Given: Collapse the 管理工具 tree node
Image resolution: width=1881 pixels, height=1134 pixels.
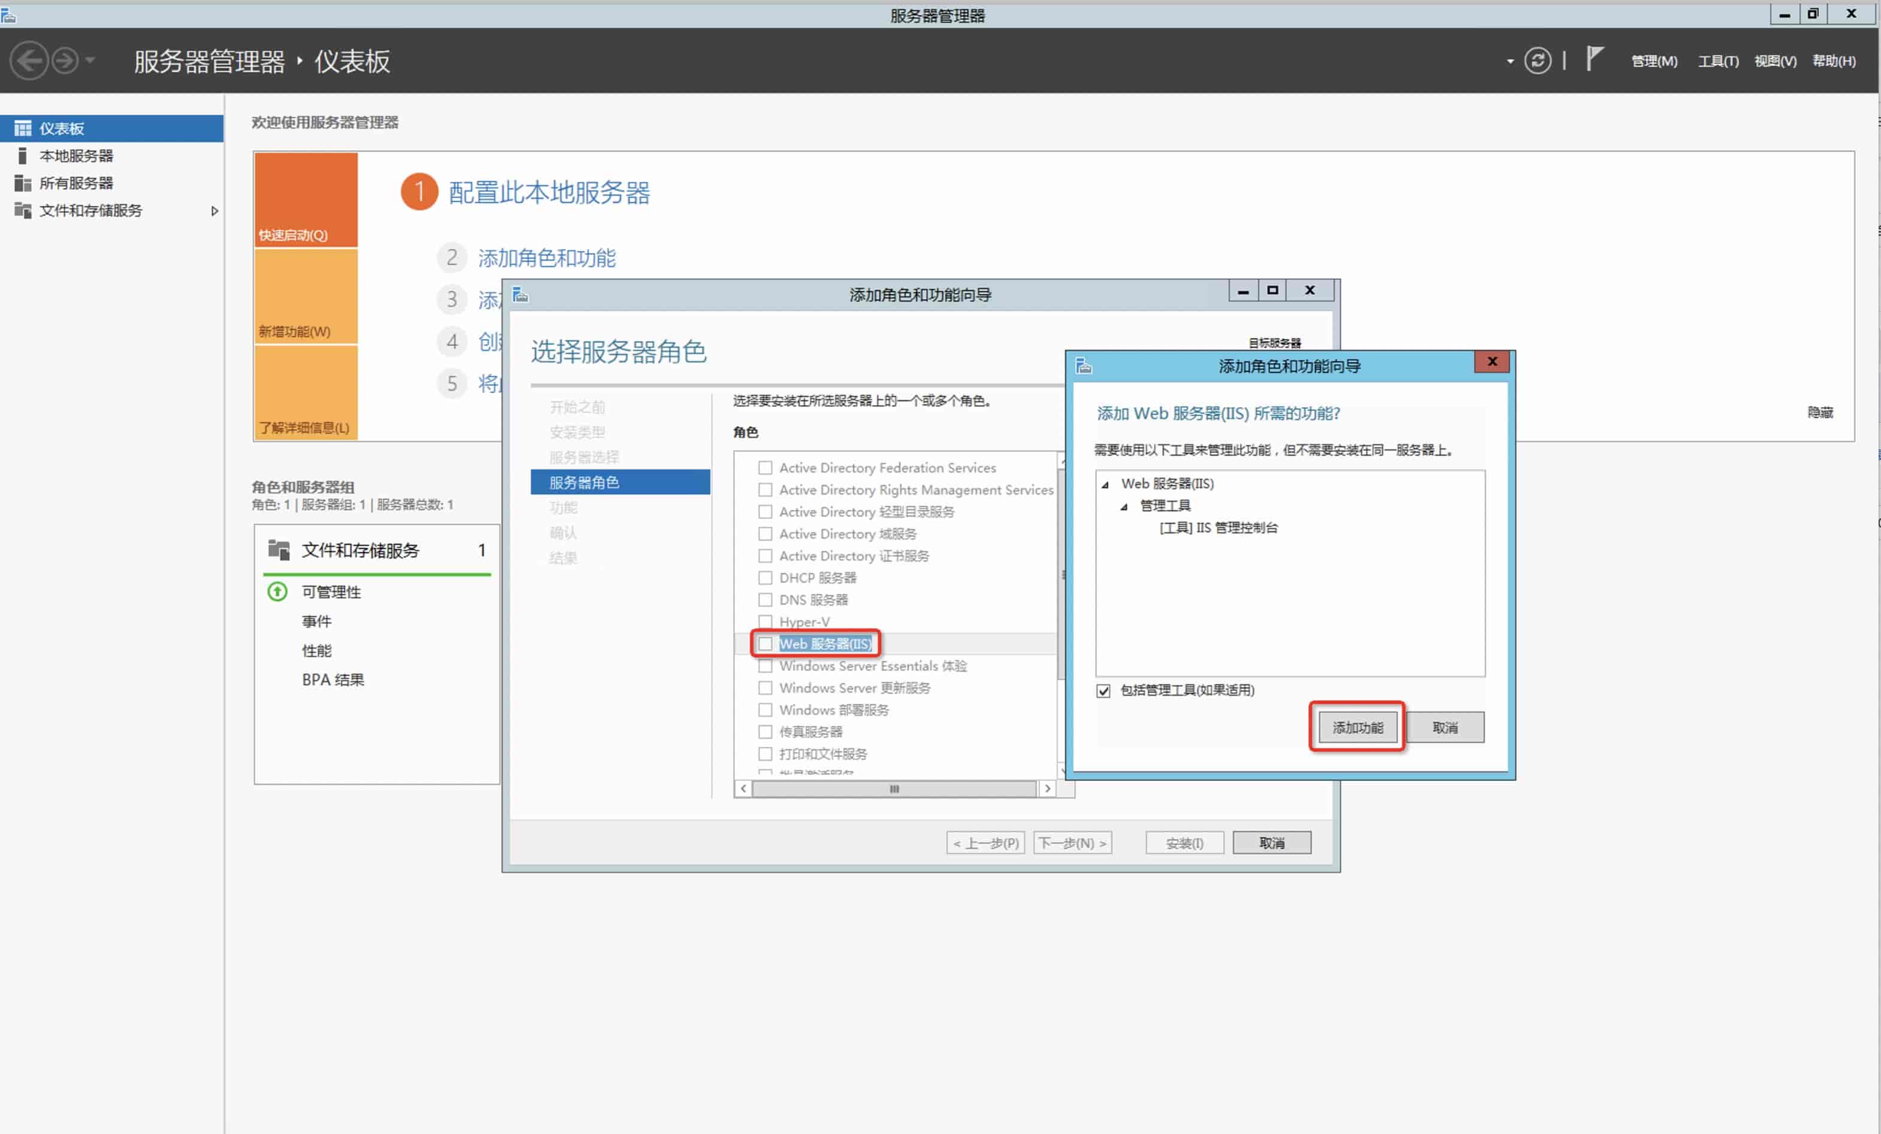Looking at the screenshot, I should [x=1124, y=507].
